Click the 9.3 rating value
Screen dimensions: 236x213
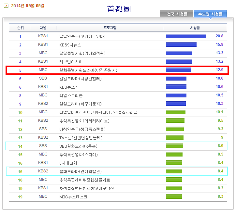point(220,129)
